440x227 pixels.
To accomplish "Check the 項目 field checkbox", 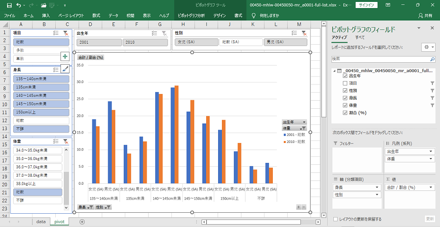I will point(345,83).
